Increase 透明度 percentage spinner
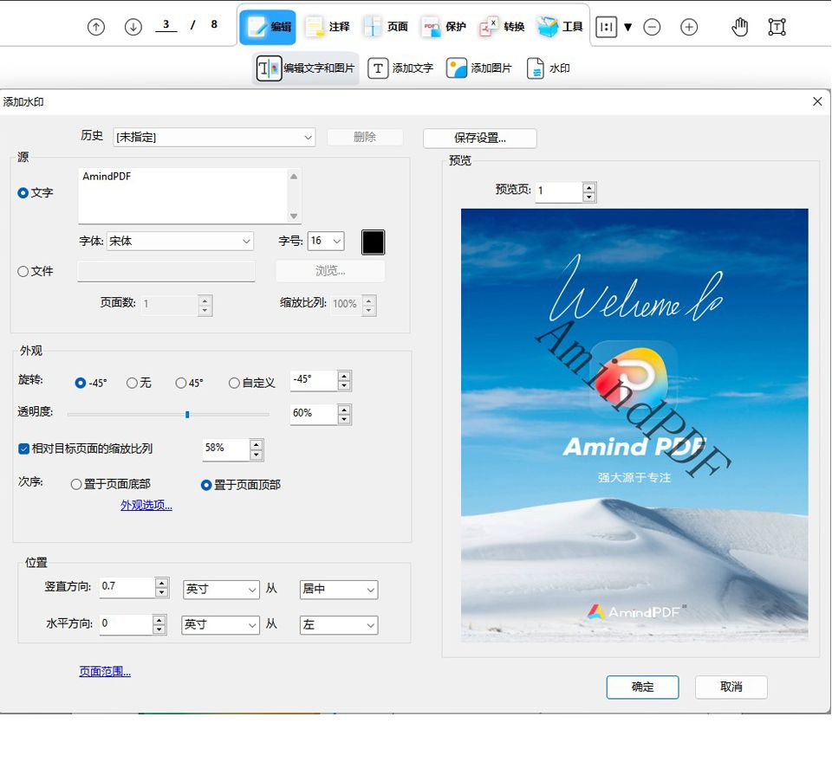The width and height of the screenshot is (832, 762). [344, 410]
